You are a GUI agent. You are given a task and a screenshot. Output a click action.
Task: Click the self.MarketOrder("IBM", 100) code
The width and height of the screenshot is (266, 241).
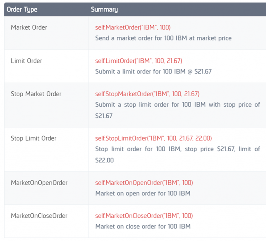[133, 27]
